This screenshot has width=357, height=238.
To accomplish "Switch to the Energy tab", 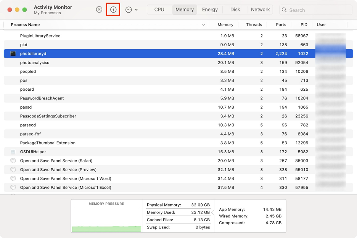I will pos(209,9).
